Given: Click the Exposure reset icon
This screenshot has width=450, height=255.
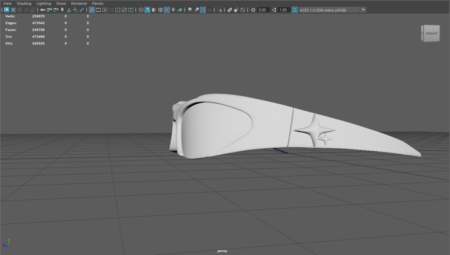Looking at the screenshot, I should (x=253, y=10).
